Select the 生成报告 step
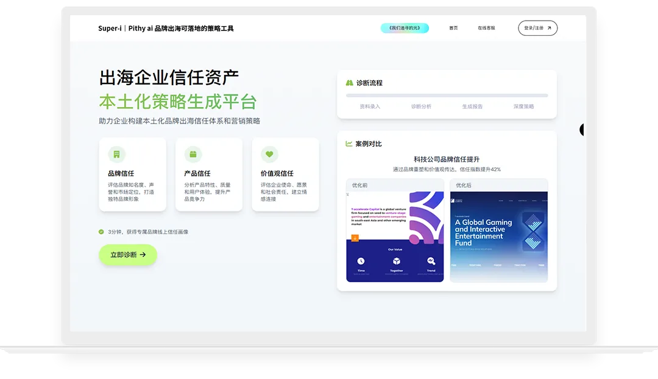Screen dimensions: 658x379 pos(472,106)
